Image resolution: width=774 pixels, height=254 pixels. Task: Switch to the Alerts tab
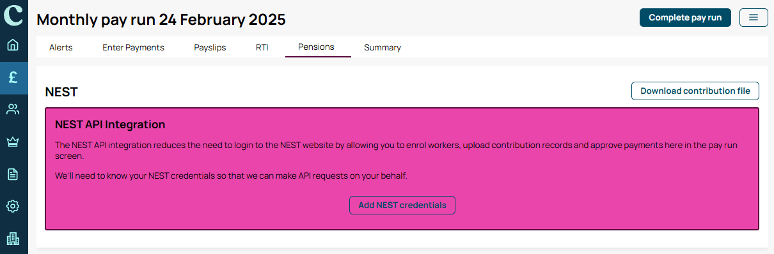61,47
